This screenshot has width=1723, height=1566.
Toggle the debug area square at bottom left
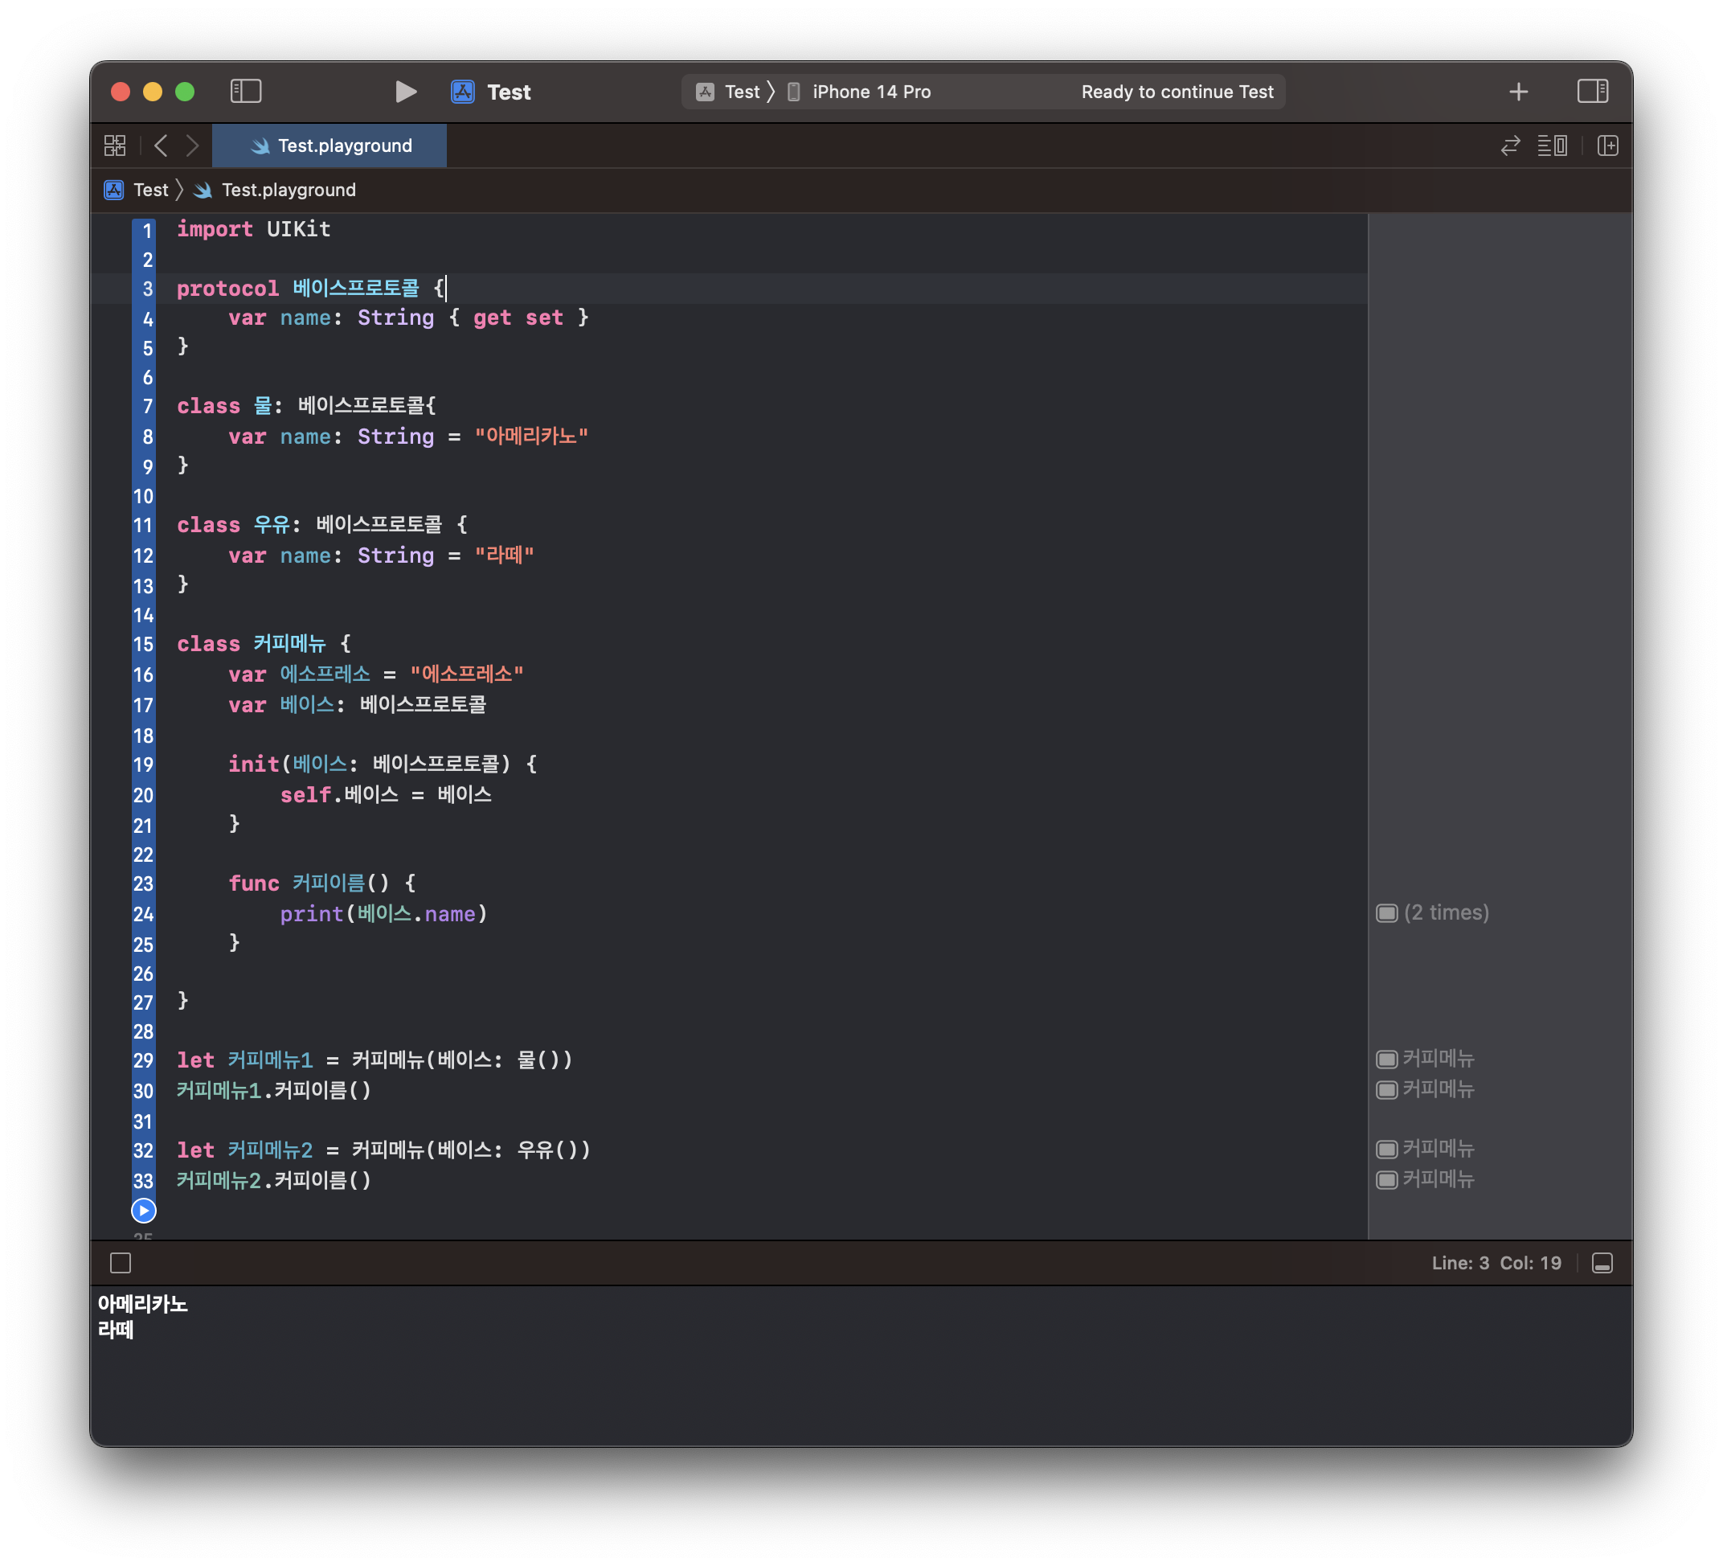(x=121, y=1263)
